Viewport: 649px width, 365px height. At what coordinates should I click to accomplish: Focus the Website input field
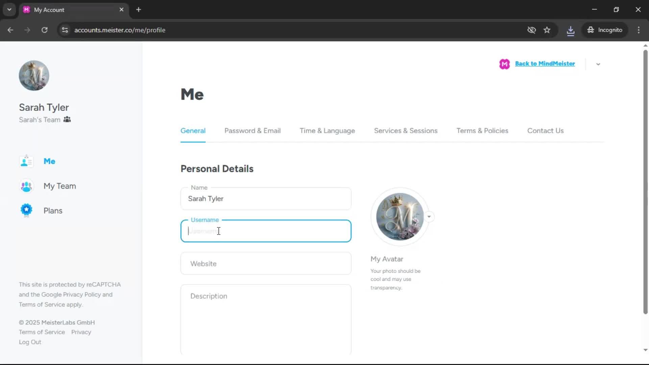[x=266, y=264]
